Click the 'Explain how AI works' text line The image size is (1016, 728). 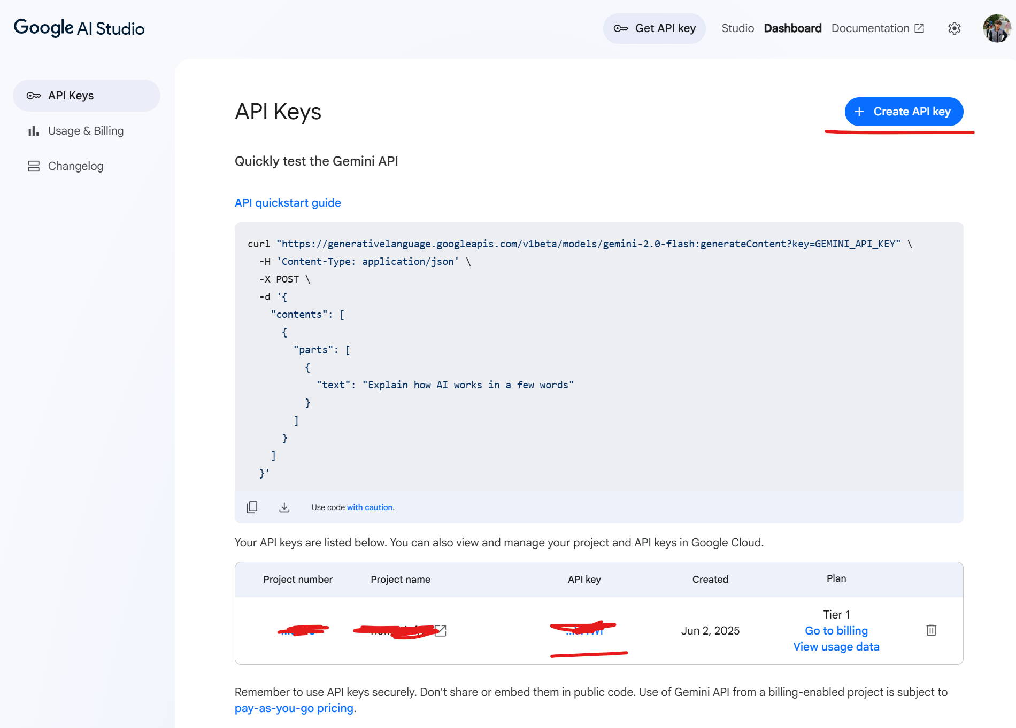(445, 385)
